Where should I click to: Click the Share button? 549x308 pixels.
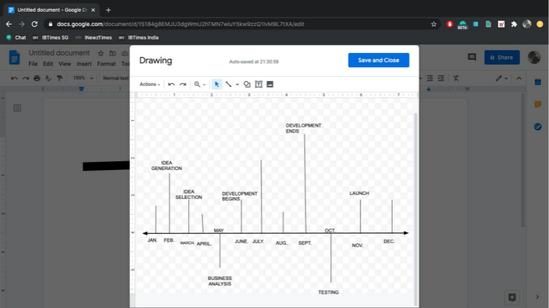click(x=502, y=58)
